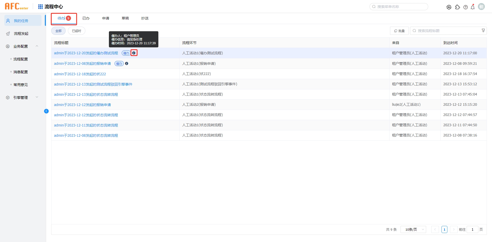Select the 已超时 filter pill
The width and height of the screenshot is (492, 242).
click(x=76, y=31)
